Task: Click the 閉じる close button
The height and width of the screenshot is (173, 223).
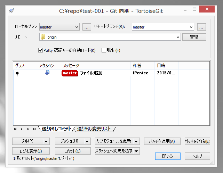Action: [168, 156]
